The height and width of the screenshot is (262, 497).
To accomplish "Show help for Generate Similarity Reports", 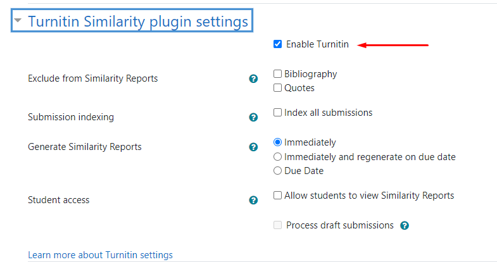I will 253,147.
